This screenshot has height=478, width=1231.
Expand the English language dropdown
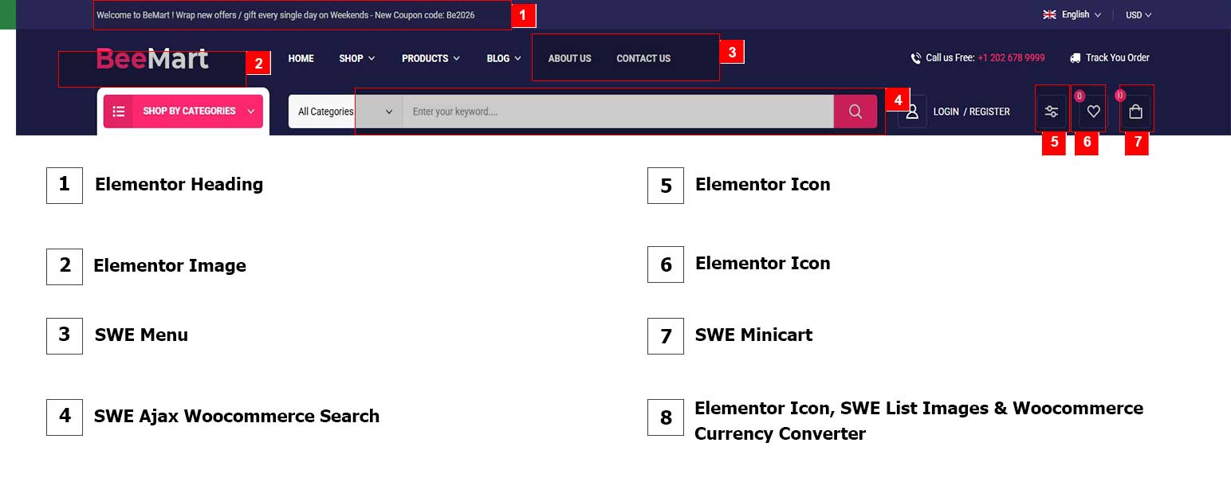(x=1076, y=14)
